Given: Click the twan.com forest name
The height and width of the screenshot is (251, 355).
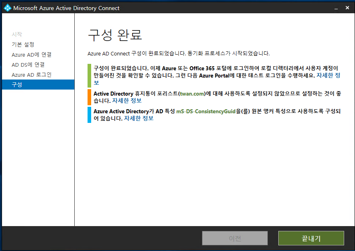Looking at the screenshot, I should 192,94.
